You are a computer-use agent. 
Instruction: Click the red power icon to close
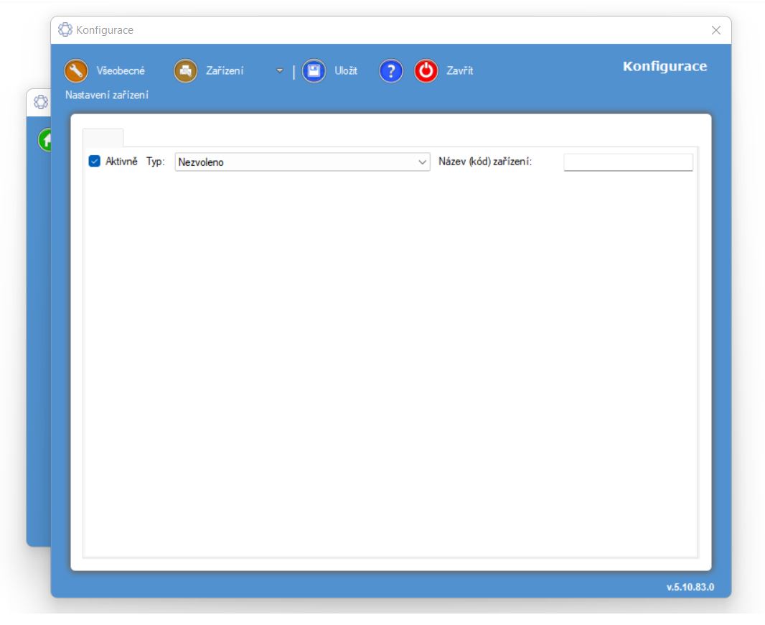point(426,70)
